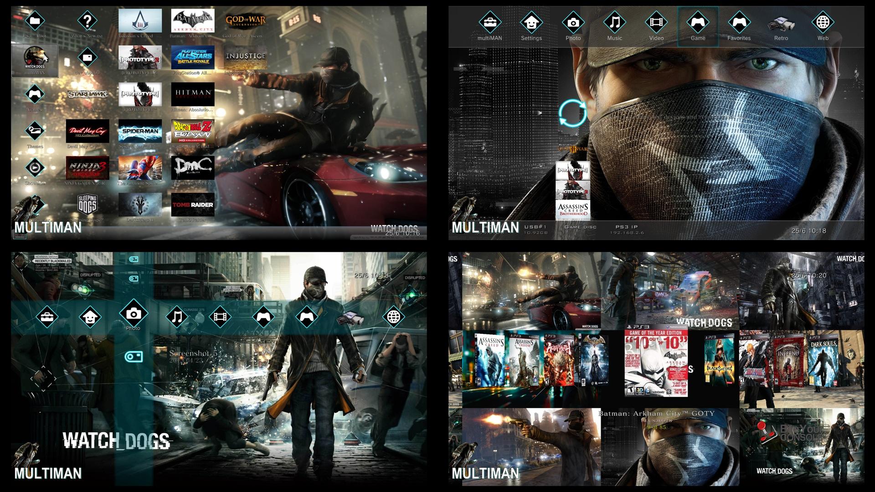The image size is (875, 492).
Task: Click the Batman: Arkham City GOTY title text
Action: (657, 413)
